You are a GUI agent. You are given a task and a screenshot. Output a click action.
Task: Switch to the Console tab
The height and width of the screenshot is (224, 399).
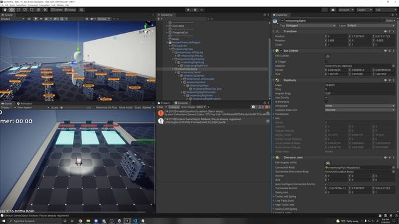click(x=181, y=103)
